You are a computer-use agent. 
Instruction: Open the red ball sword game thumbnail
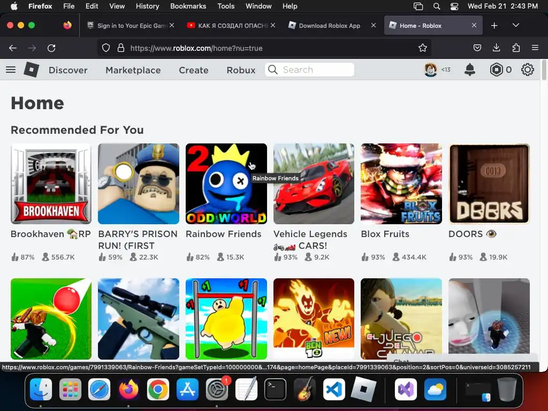(51, 319)
